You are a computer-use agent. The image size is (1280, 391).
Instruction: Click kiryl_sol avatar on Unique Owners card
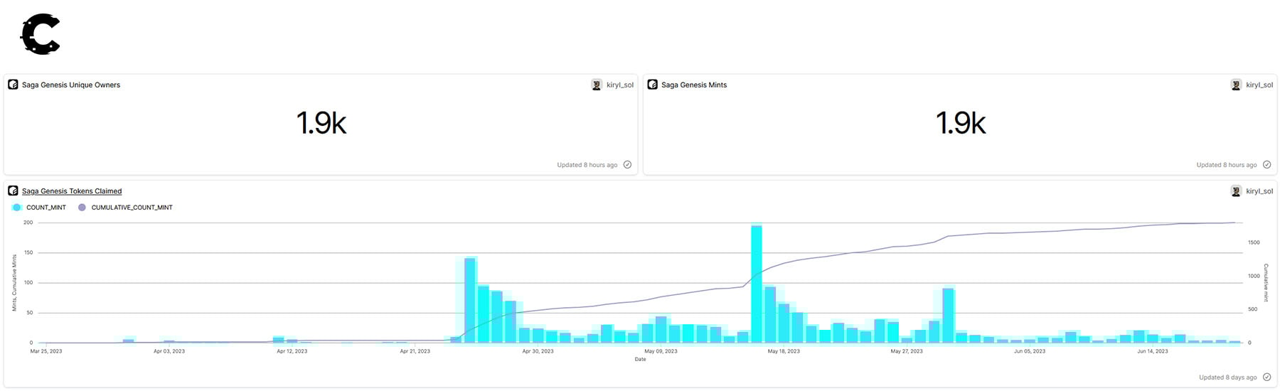[x=597, y=85]
